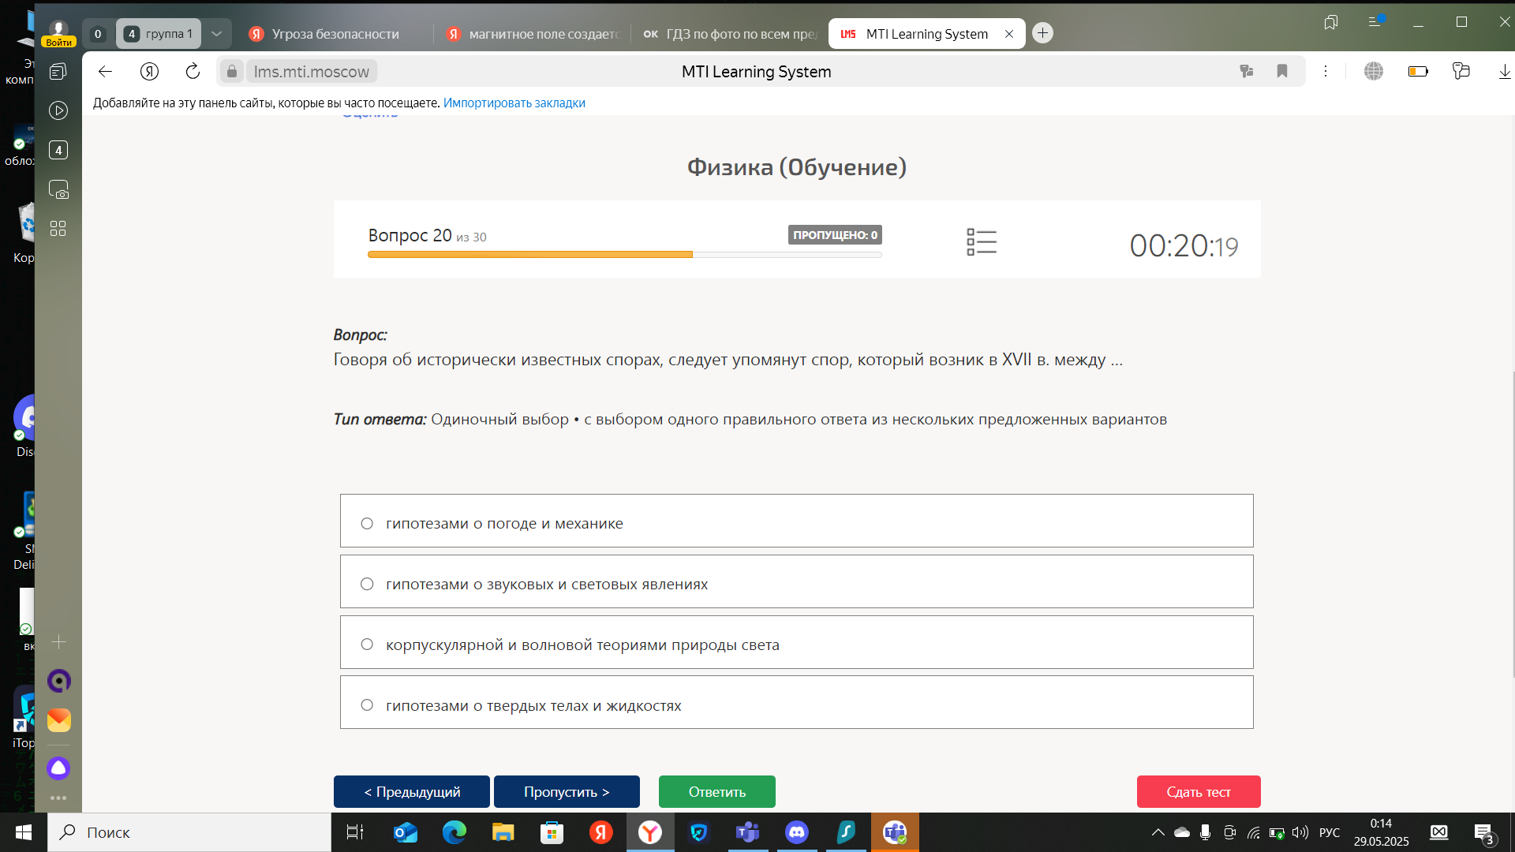Open Discord from taskbar
Viewport: 1515px width, 852px height.
797,832
